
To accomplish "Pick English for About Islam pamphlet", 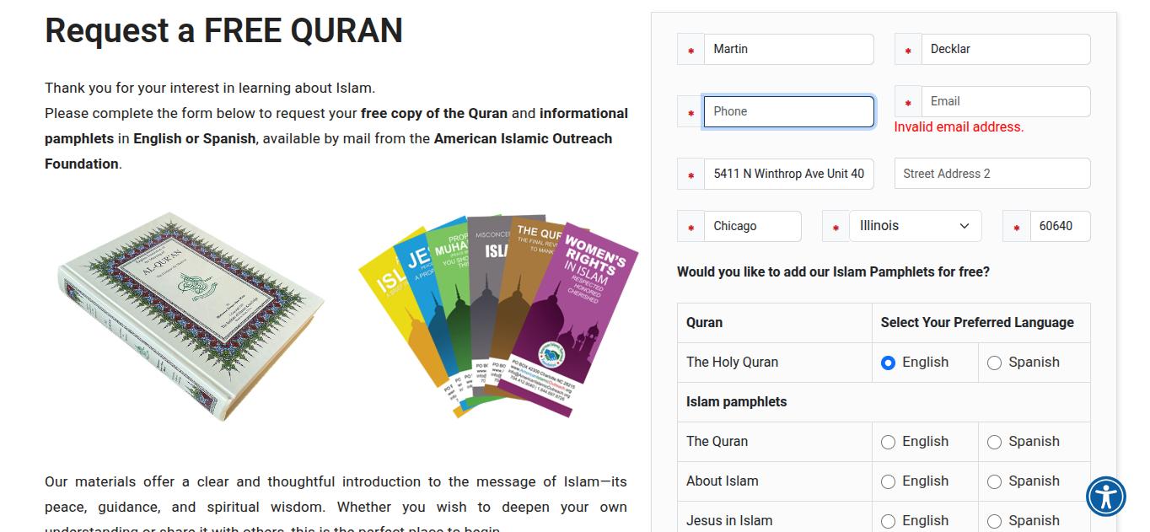I will click(888, 481).
